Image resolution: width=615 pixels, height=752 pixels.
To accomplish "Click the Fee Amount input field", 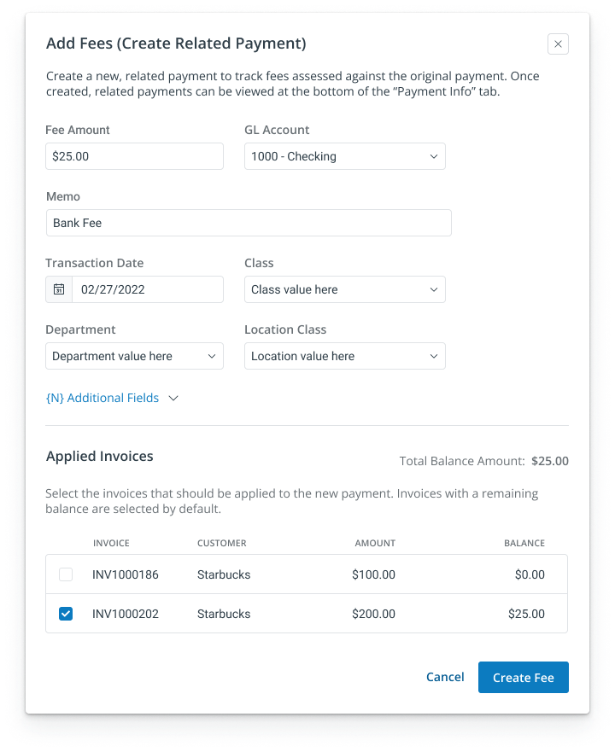I will pos(134,156).
